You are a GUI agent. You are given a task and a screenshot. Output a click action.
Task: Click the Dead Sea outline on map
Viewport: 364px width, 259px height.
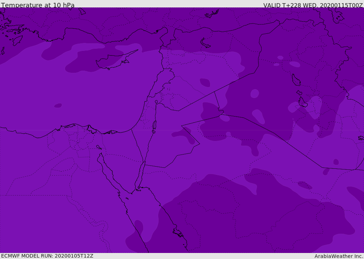[154, 127]
